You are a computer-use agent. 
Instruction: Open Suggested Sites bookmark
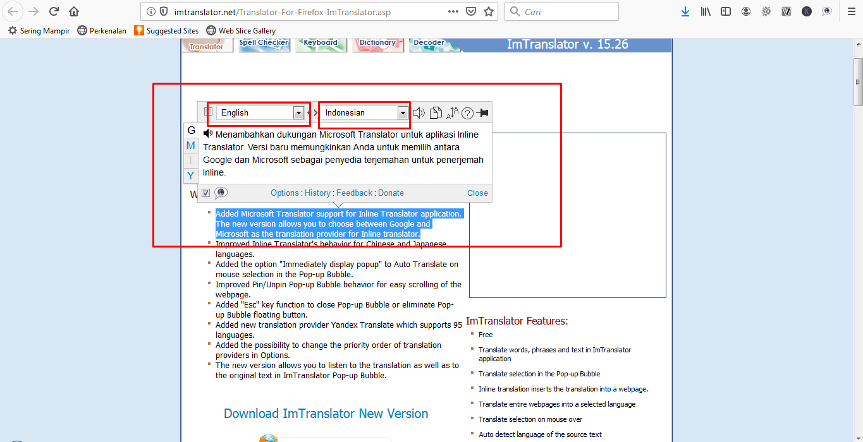tap(166, 30)
